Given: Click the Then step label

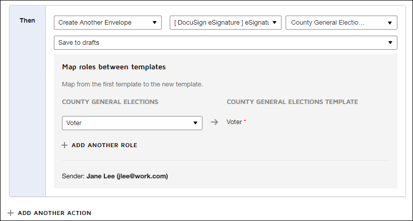Looking at the screenshot, I should coord(27,20).
